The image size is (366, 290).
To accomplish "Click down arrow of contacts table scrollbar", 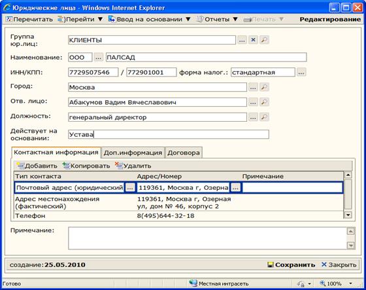I will tap(348, 215).
